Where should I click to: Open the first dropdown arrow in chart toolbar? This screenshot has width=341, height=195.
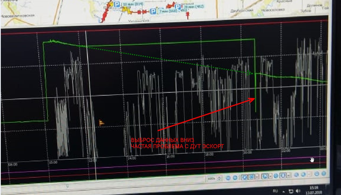[x=257, y=177]
